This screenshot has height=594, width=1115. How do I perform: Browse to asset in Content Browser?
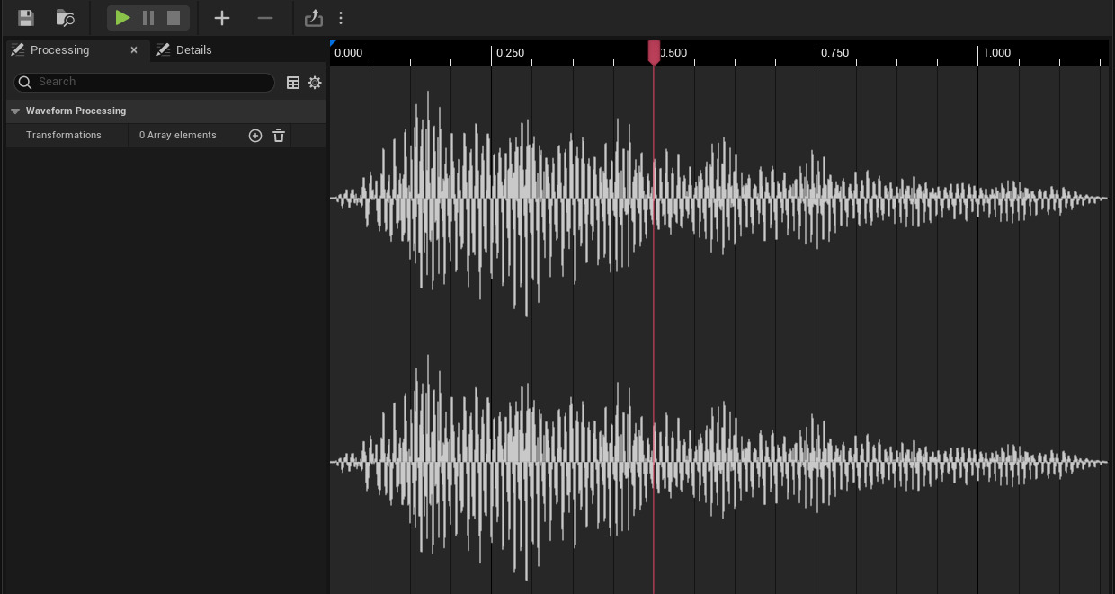coord(65,18)
